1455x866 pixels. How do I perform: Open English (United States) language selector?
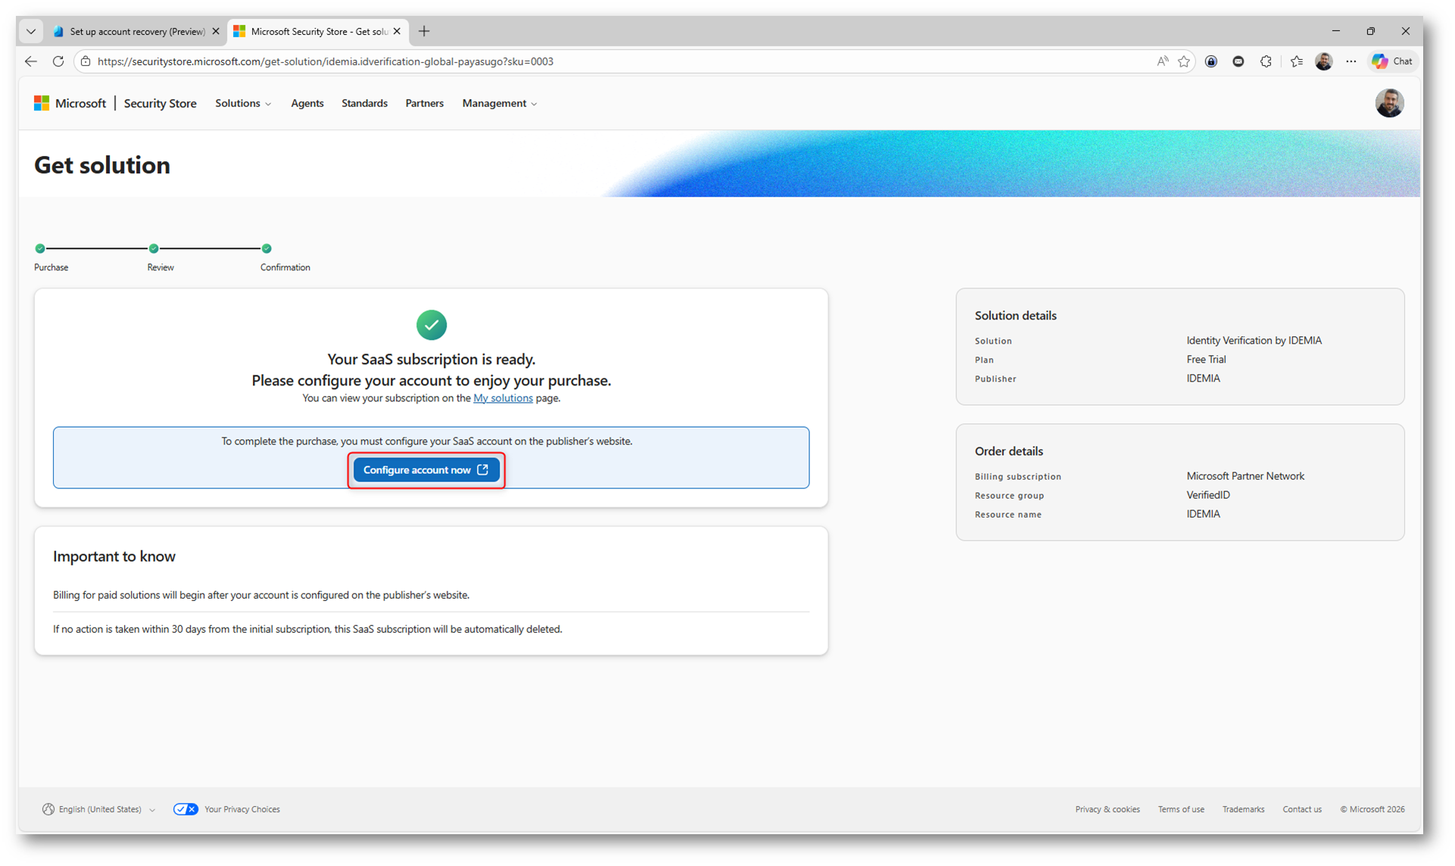(99, 809)
